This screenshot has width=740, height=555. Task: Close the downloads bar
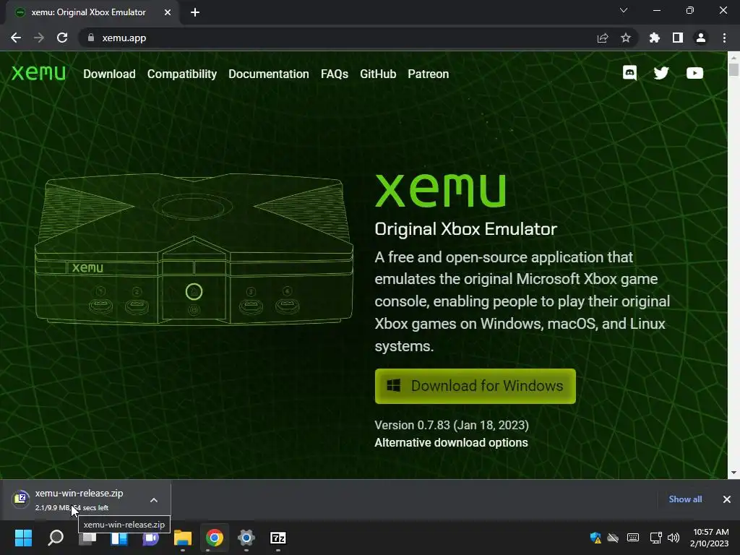pyautogui.click(x=727, y=499)
